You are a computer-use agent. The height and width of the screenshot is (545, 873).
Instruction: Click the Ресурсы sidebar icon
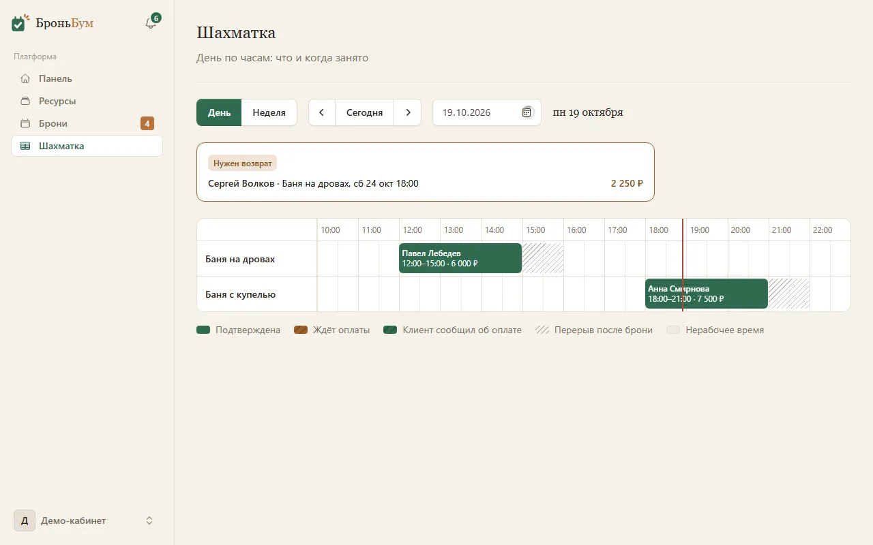25,101
